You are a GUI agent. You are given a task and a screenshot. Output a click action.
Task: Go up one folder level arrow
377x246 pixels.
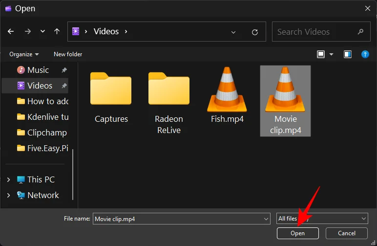(57, 32)
